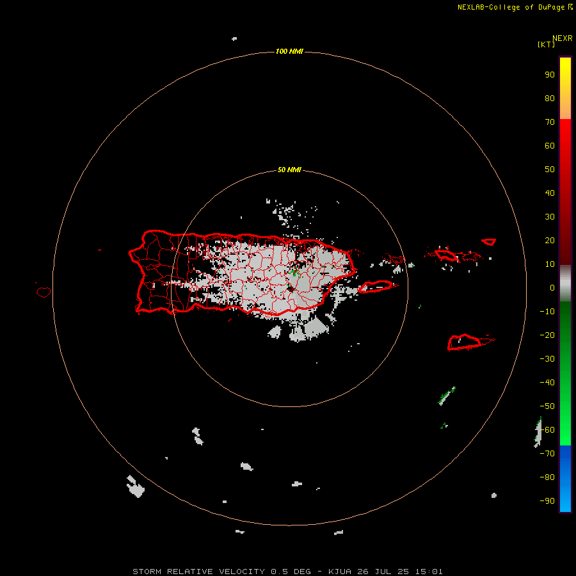Click the 30 value on the velocity scale

click(550, 217)
